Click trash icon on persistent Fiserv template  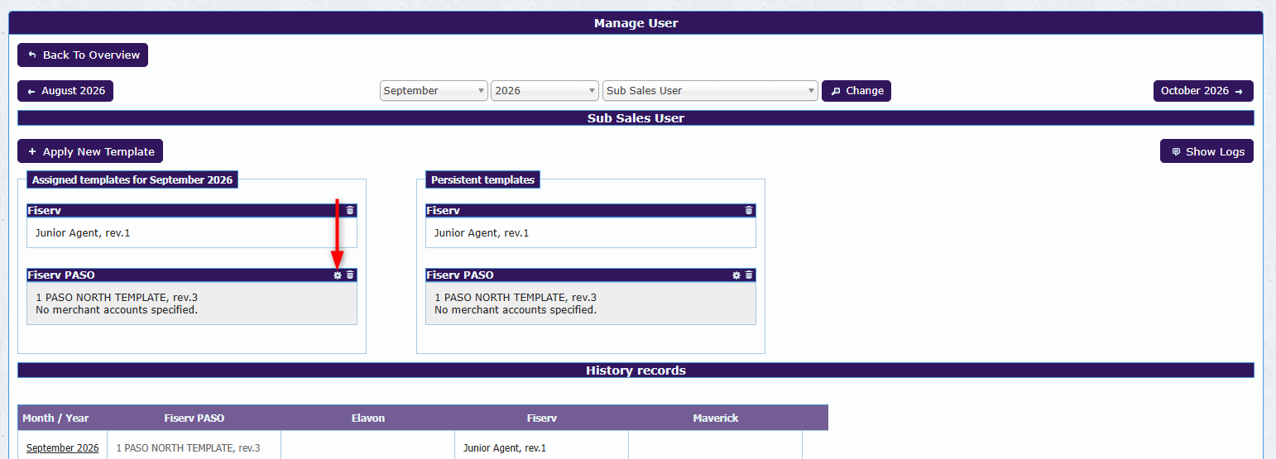[x=749, y=211]
